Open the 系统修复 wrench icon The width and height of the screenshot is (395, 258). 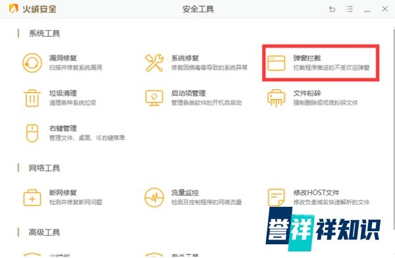coord(154,63)
